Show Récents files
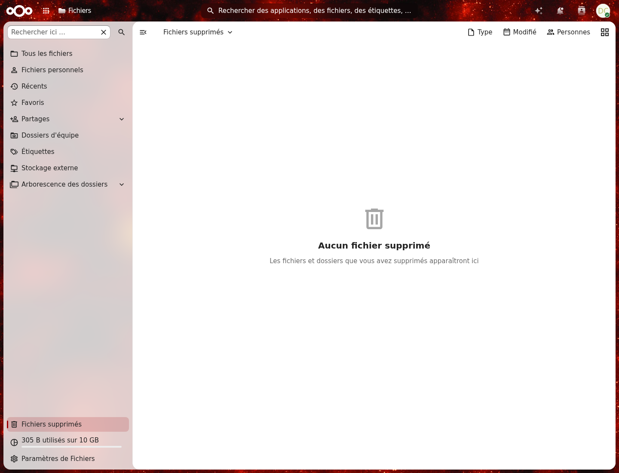The image size is (619, 473). pos(68,86)
